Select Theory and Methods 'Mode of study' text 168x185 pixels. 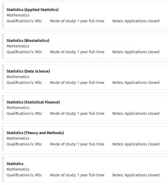click(x=77, y=144)
